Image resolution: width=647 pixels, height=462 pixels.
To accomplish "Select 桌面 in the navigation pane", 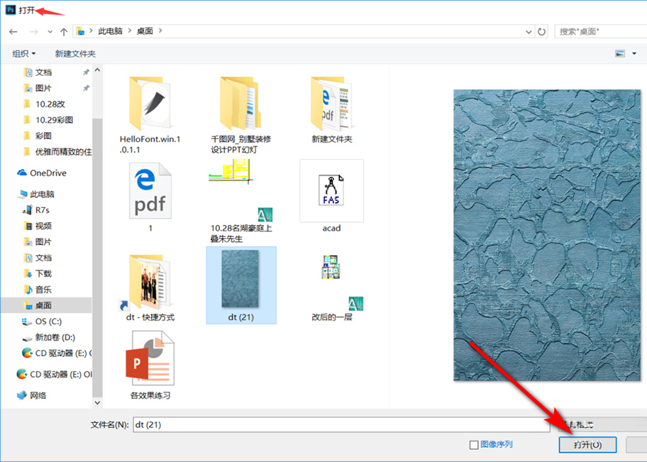I will [x=43, y=306].
